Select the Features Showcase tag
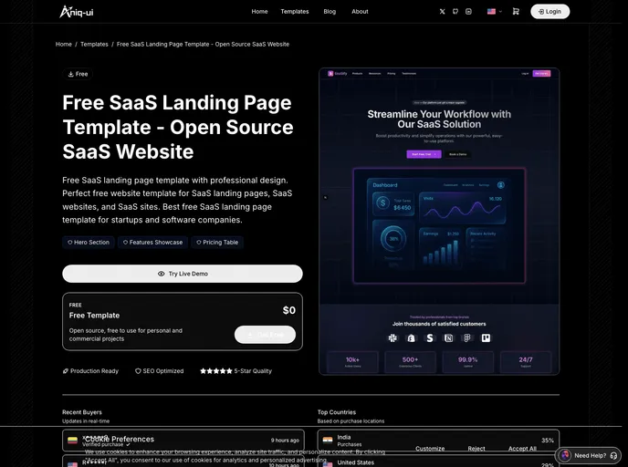This screenshot has height=467, width=628. (x=152, y=242)
